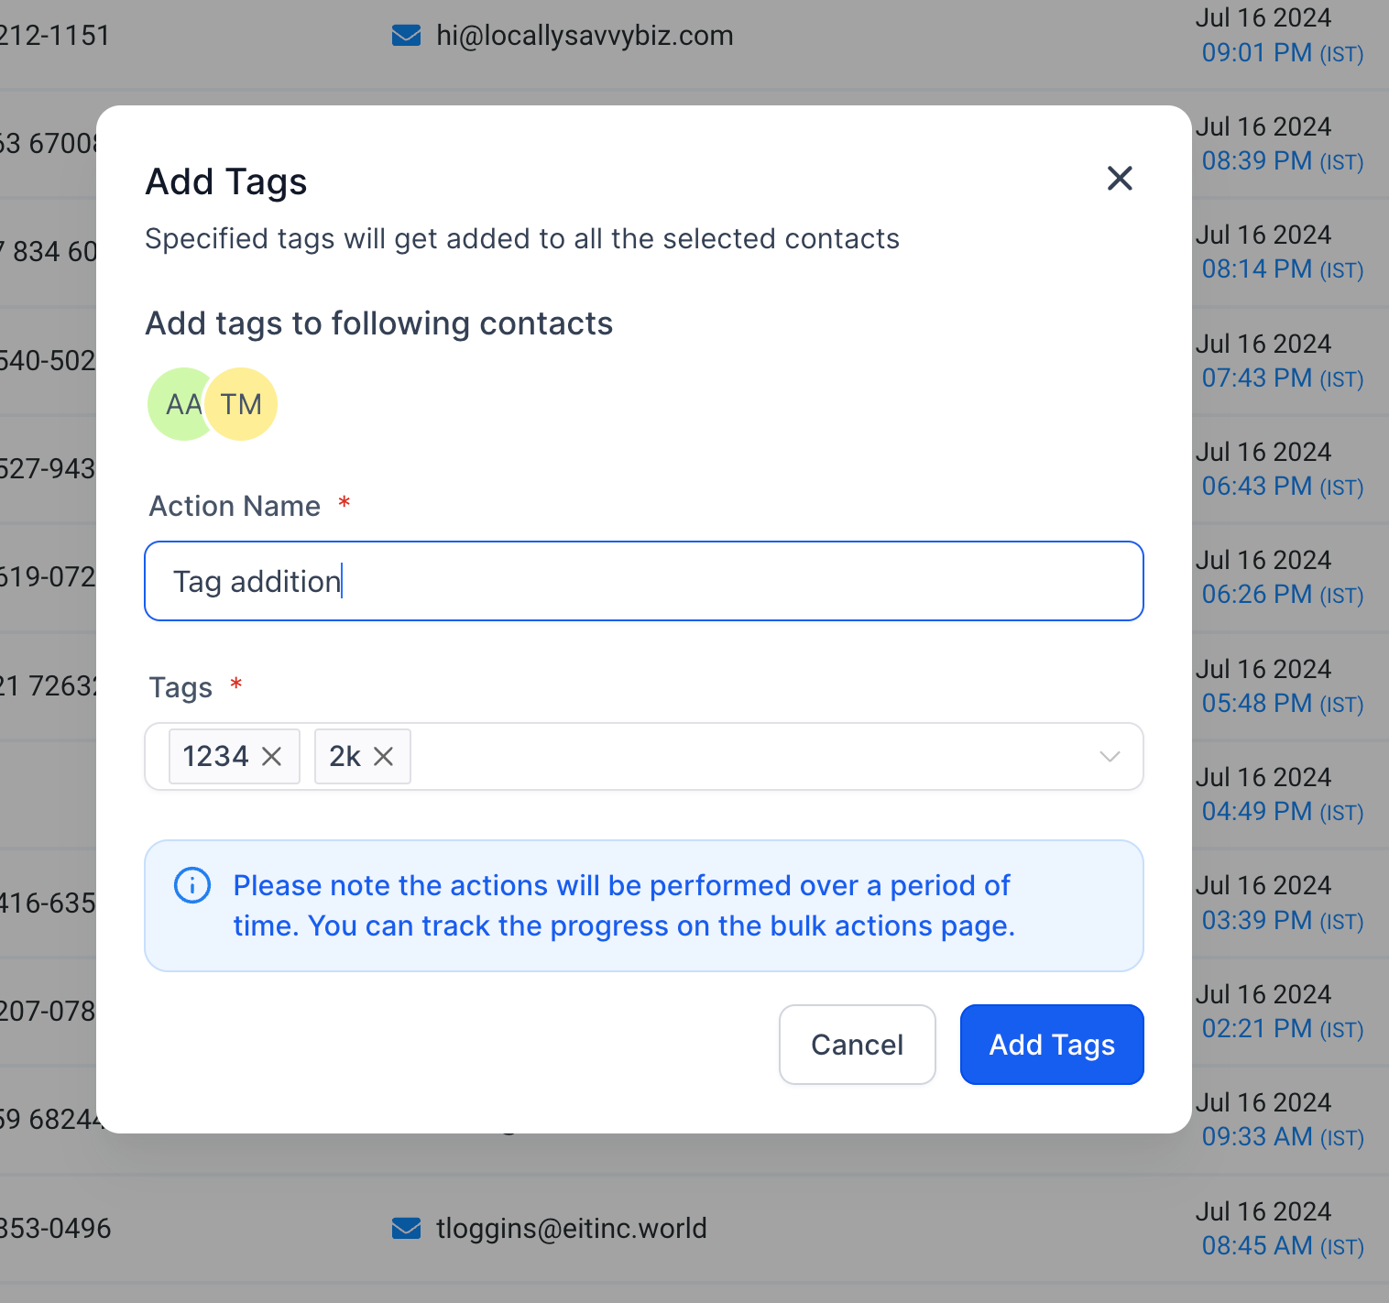
Task: Open the tloggins@eitinc.world email address
Action: 571,1228
